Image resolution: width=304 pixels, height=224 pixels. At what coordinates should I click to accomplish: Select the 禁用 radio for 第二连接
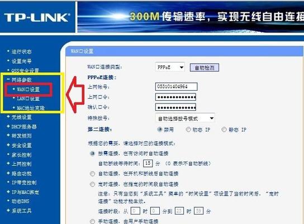pyautogui.click(x=160, y=129)
